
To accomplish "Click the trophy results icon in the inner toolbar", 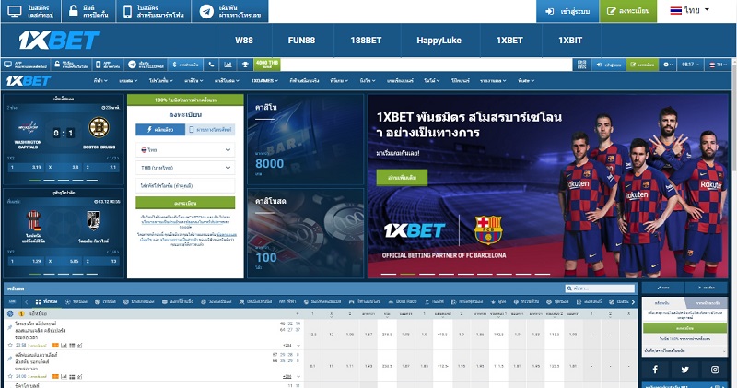I will tap(245, 65).
